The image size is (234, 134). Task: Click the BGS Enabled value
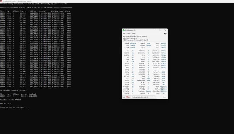(133, 46)
